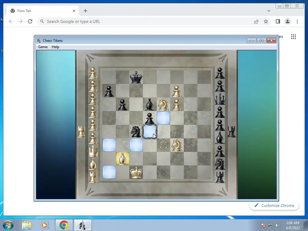
Task: Click the crosshair-marked square on the board
Action: coord(163,145)
